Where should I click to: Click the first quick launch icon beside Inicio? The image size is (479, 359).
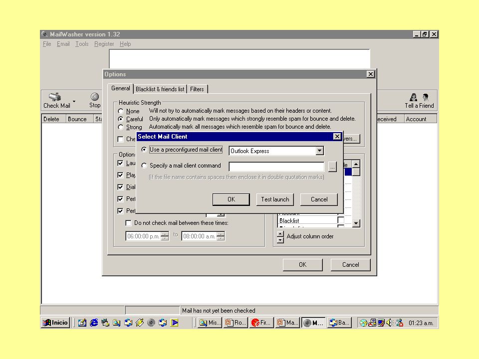coord(82,323)
